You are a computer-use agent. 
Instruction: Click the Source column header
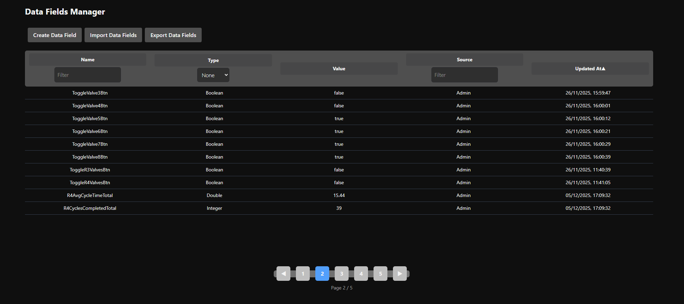pyautogui.click(x=464, y=60)
